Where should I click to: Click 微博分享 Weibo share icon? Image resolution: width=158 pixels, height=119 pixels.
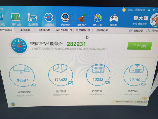130,31
